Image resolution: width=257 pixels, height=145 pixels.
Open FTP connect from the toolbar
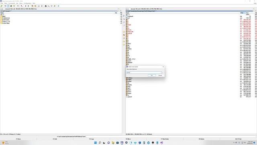pos(39,6)
